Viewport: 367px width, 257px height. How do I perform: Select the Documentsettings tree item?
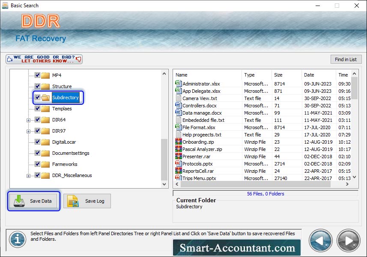71,153
